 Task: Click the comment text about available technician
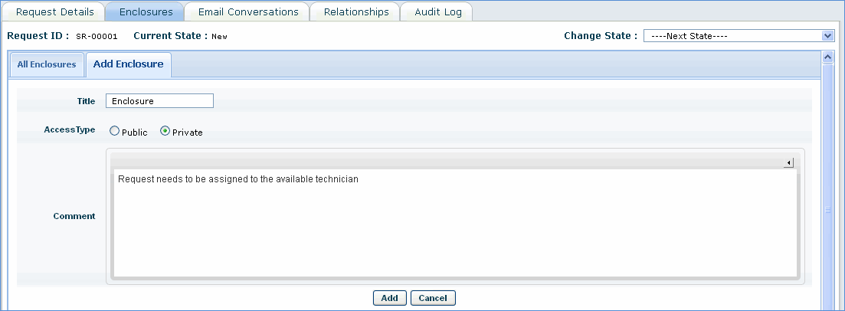(237, 179)
